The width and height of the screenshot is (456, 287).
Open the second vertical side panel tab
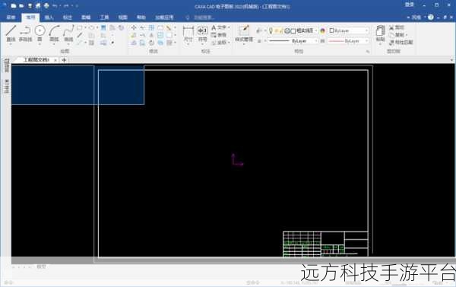point(7,86)
